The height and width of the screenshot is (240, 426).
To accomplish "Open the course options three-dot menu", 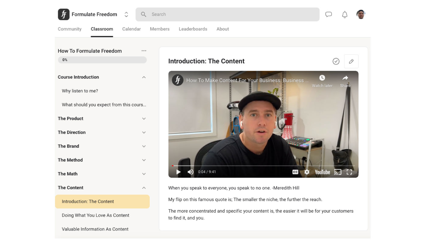I will click(x=144, y=51).
